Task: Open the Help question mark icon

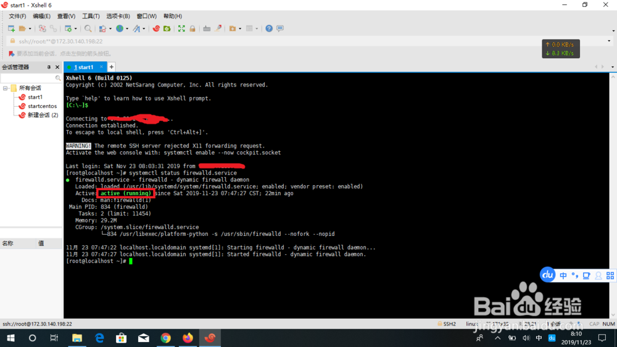Action: 269,28
